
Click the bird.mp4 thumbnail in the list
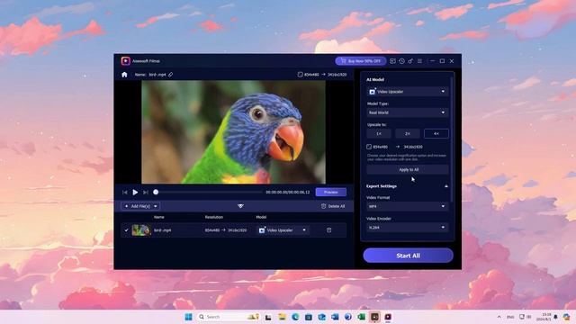pyautogui.click(x=141, y=230)
